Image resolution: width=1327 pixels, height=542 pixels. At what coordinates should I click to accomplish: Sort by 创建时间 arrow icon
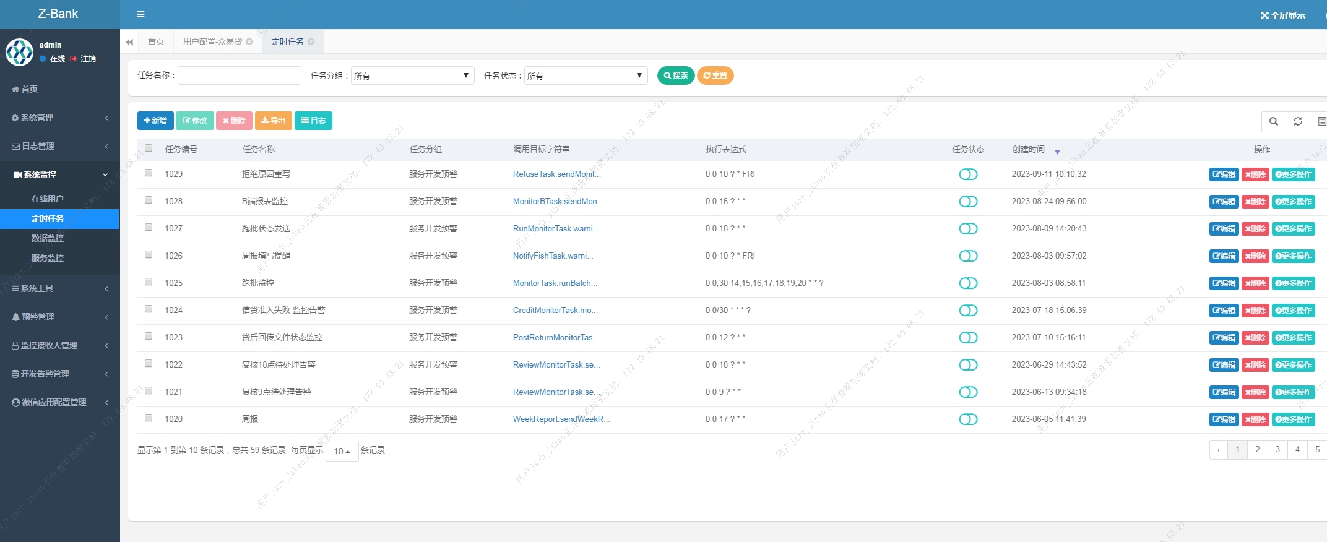point(1057,152)
